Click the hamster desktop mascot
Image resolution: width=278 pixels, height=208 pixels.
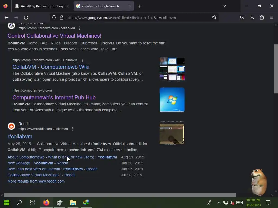tap(259, 182)
